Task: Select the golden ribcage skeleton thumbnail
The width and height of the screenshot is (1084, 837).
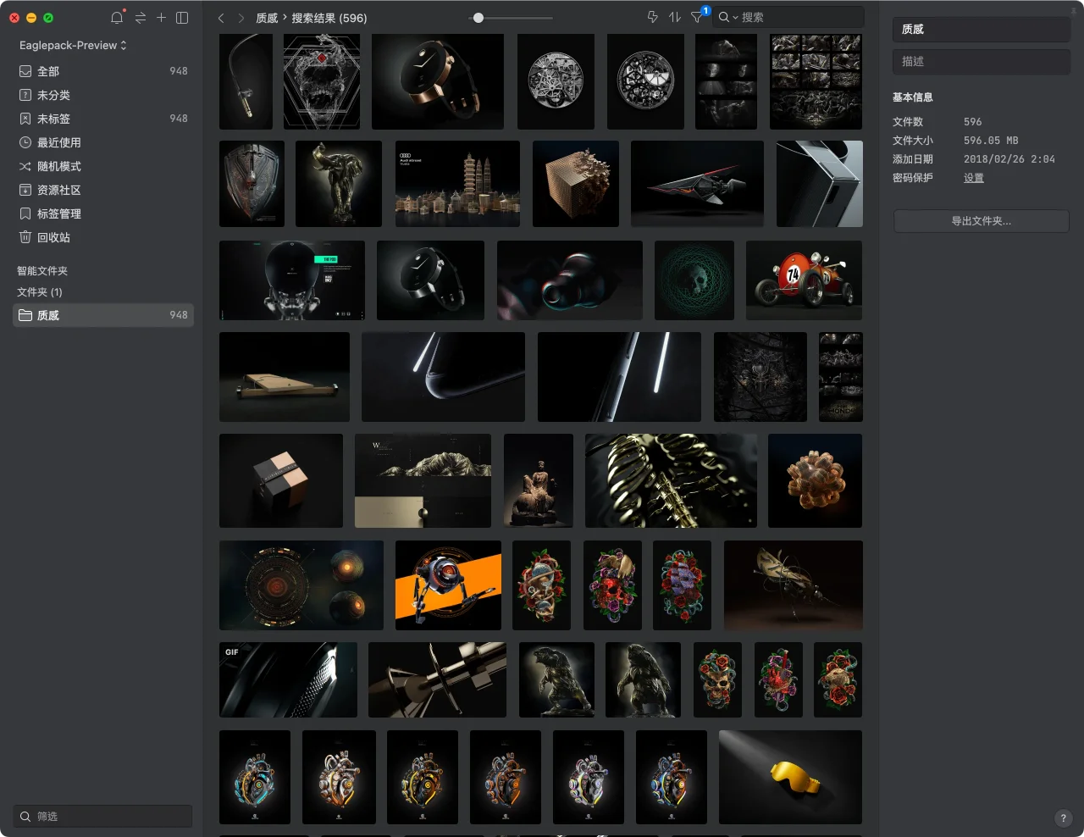Action: tap(672, 480)
